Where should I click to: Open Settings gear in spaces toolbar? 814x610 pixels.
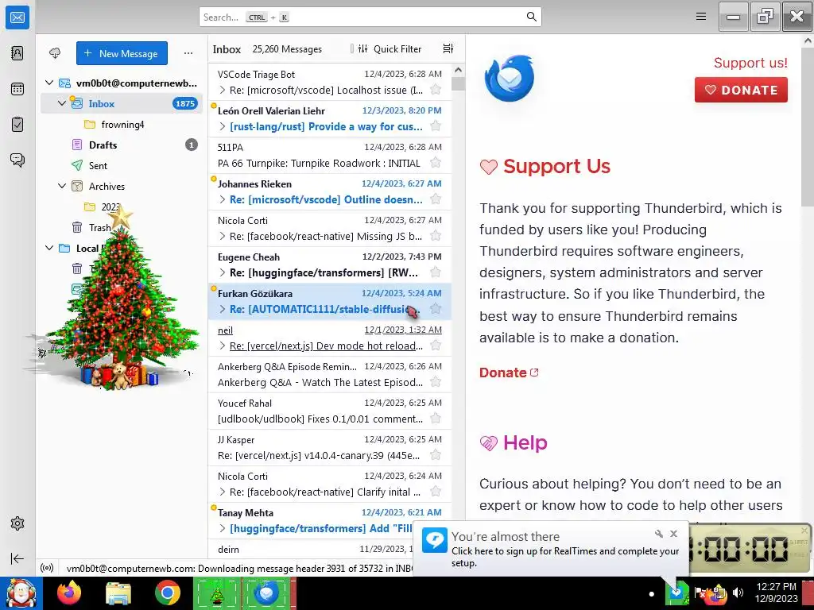(x=17, y=523)
